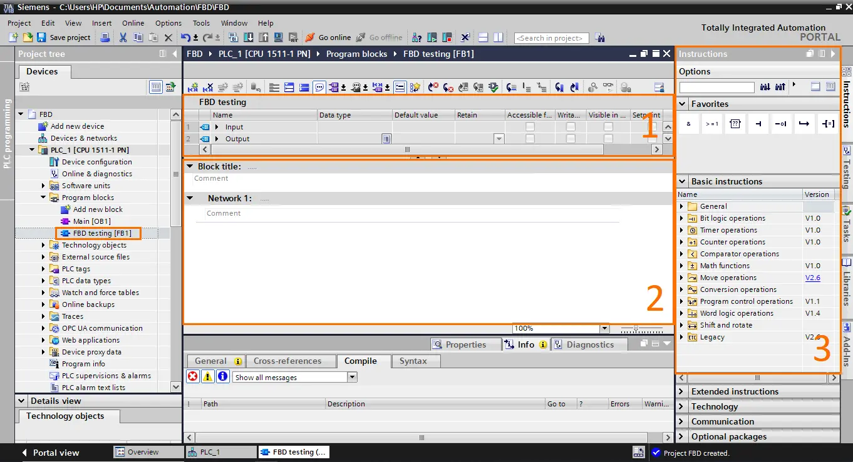Open the Online menu
This screenshot has width=853, height=462.
tap(133, 23)
